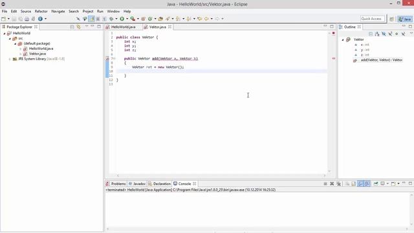Open the Run button dropdown arrow
Screen dimensions: 414x233
point(127,19)
